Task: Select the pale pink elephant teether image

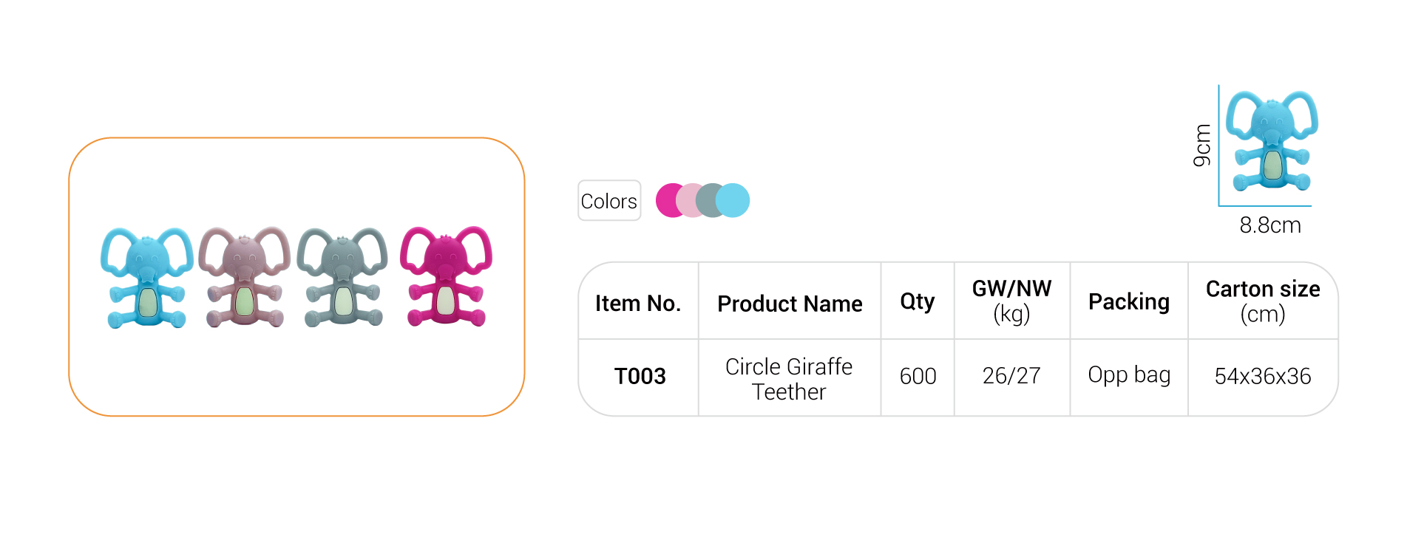Action: point(245,277)
